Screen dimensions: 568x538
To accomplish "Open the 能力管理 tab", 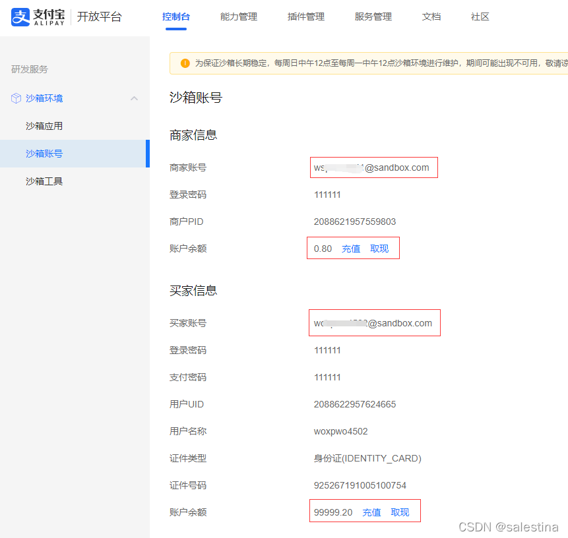I will pos(239,16).
